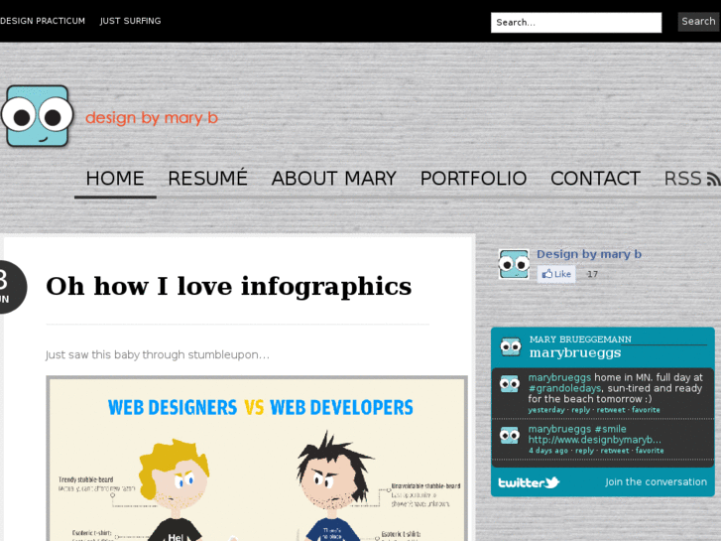Open the Contact page

pyautogui.click(x=595, y=179)
